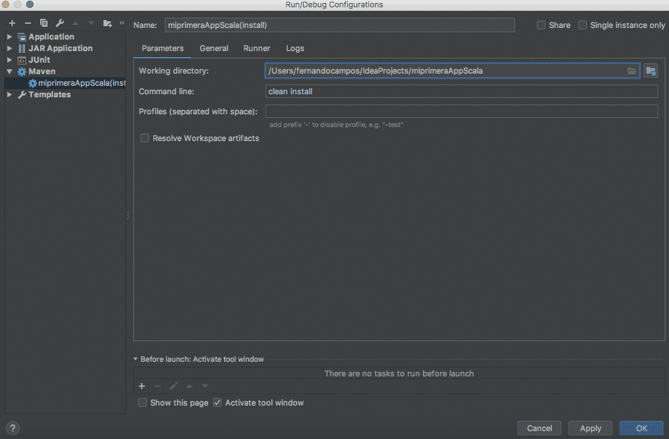Confirm with the OK button
The width and height of the screenshot is (669, 439).
641,428
